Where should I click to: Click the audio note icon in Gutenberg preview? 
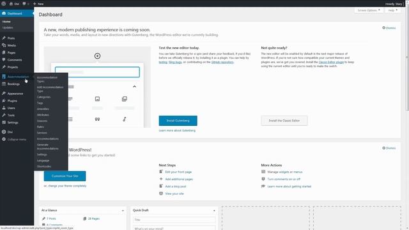coord(125,119)
